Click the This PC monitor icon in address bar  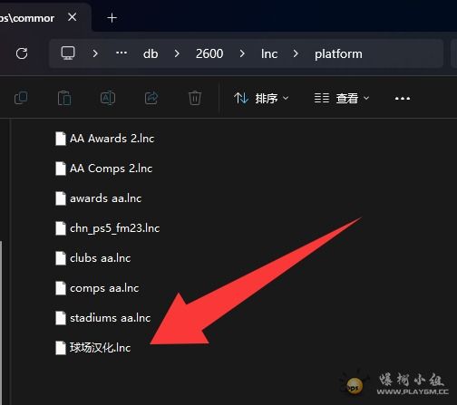(68, 53)
